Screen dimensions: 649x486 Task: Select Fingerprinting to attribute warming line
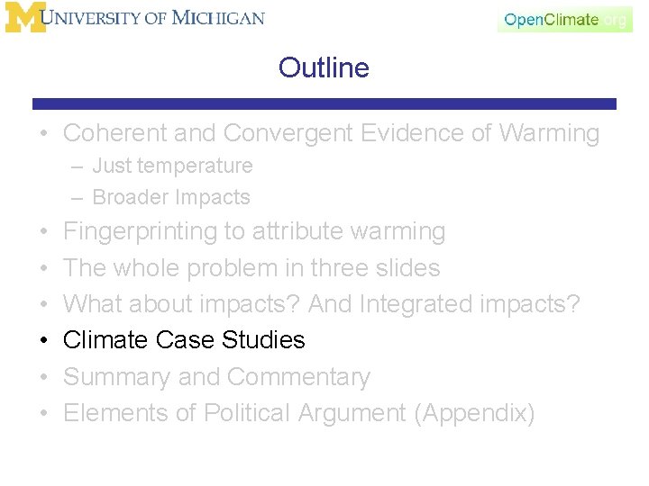[254, 231]
